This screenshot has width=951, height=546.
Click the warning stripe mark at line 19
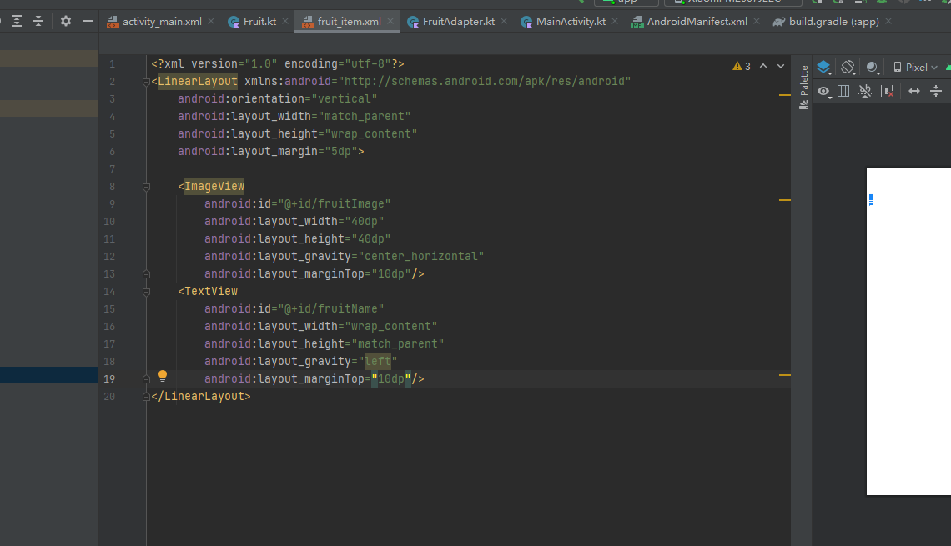pyautogui.click(x=785, y=375)
